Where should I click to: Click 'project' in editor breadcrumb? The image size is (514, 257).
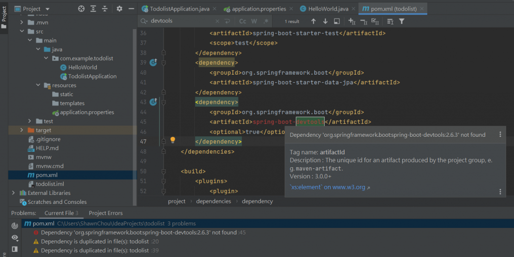tap(177, 201)
